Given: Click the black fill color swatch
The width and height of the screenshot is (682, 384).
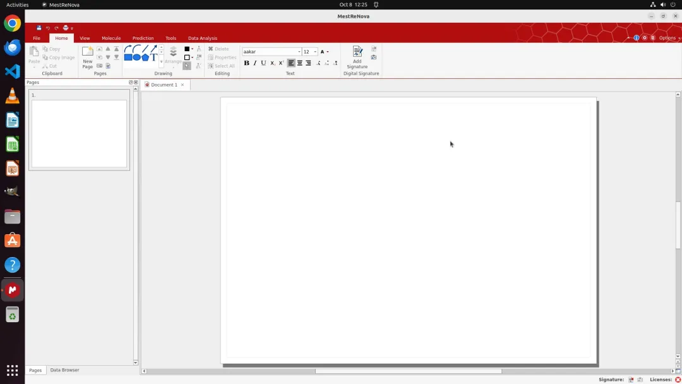Looking at the screenshot, I should tap(187, 49).
